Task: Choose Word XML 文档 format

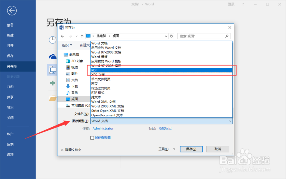Action: coord(161,102)
